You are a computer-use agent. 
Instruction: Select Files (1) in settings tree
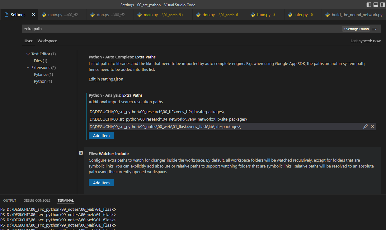pyautogui.click(x=40, y=61)
